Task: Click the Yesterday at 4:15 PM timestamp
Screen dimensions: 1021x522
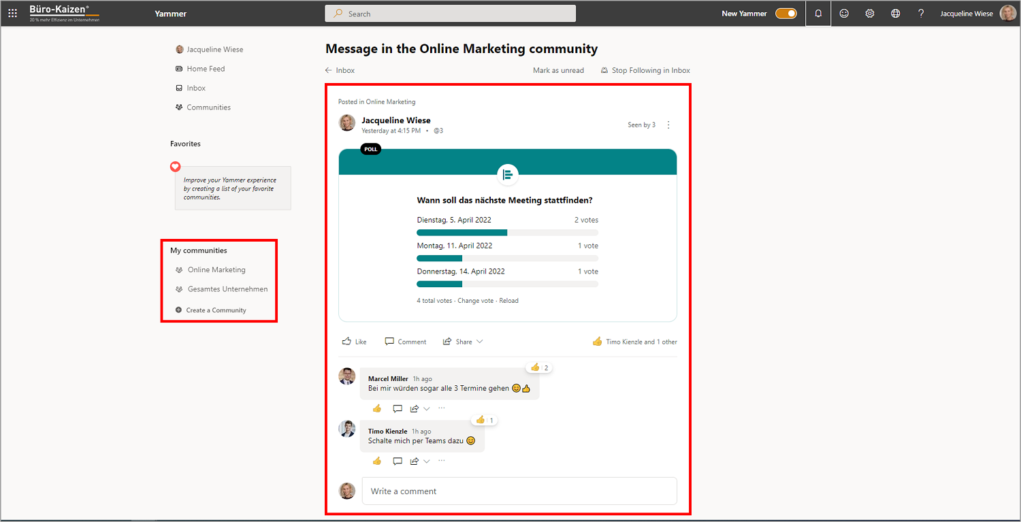Action: pos(391,130)
